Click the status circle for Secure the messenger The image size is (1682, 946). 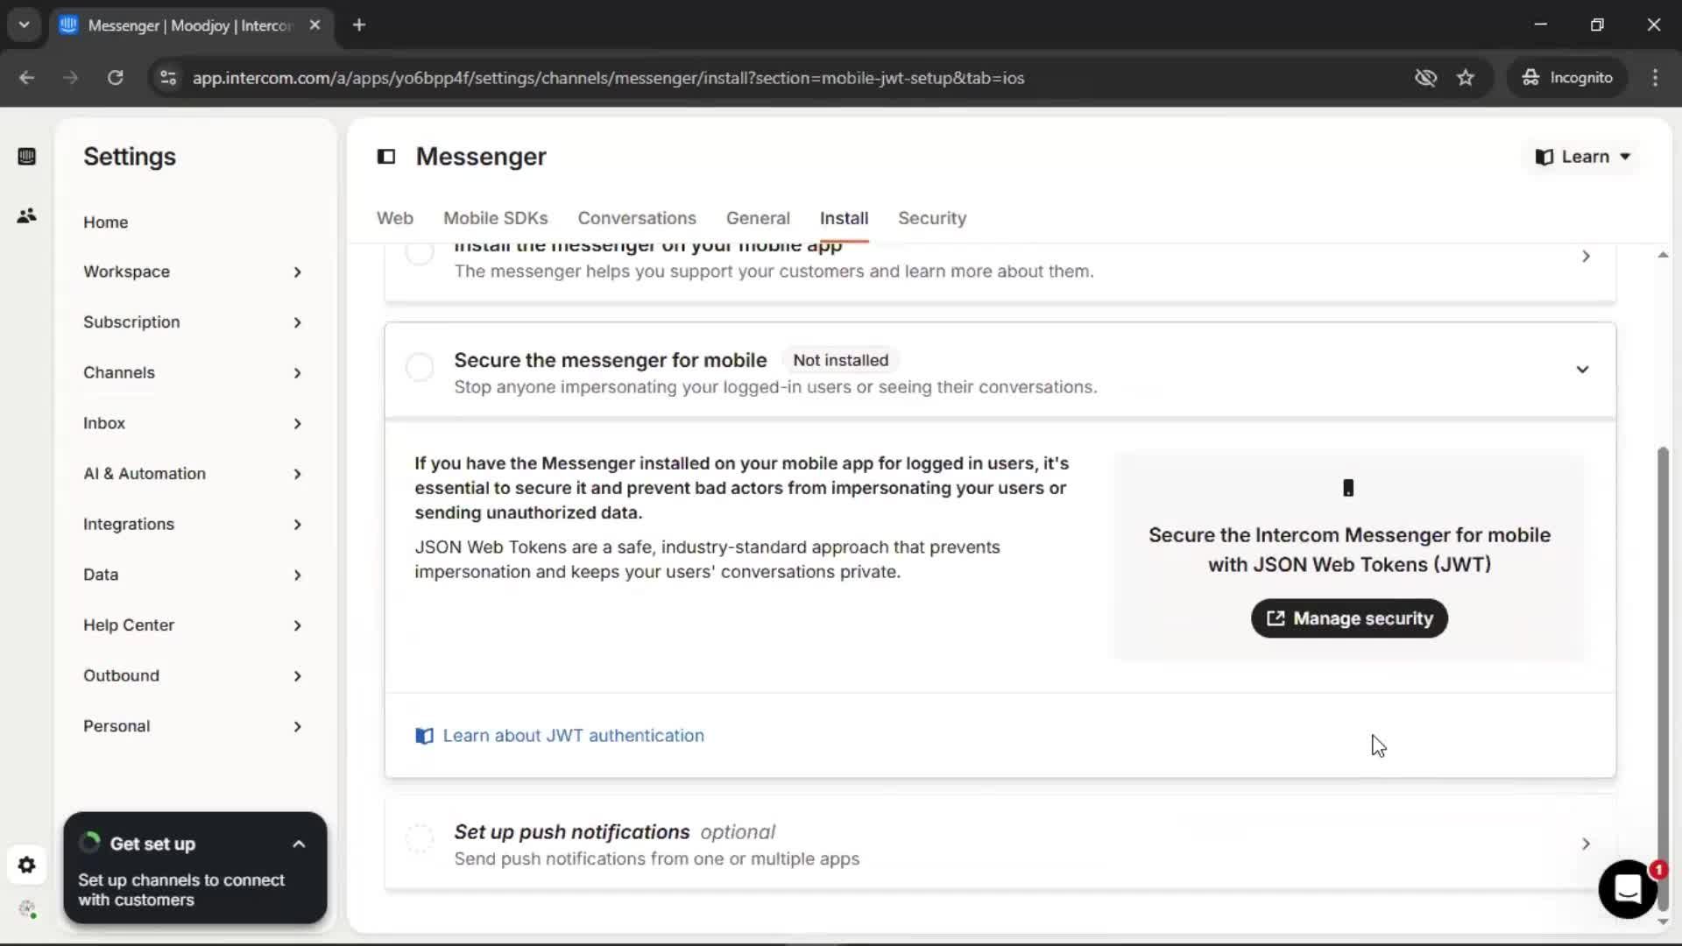point(420,367)
